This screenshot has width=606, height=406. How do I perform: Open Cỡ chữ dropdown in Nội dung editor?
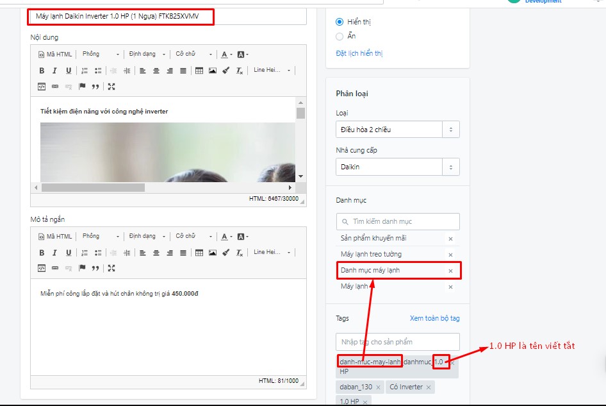[193, 54]
